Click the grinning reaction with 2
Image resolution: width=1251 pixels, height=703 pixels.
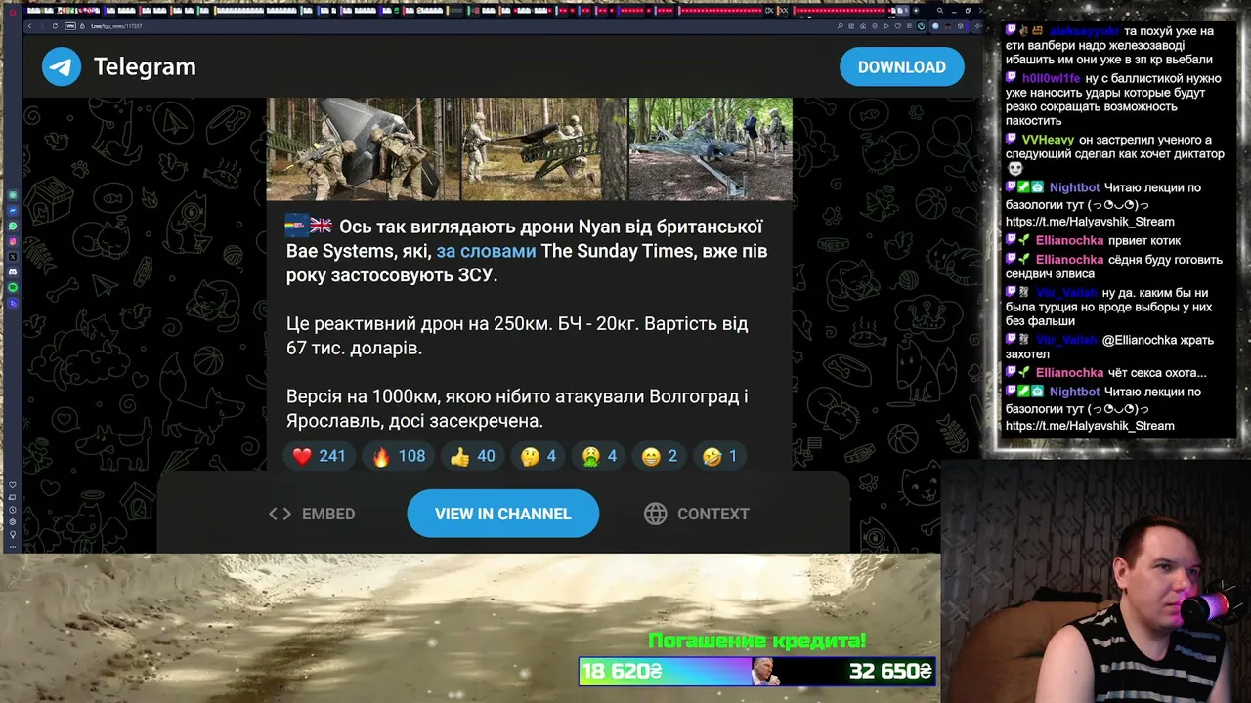[x=659, y=456]
